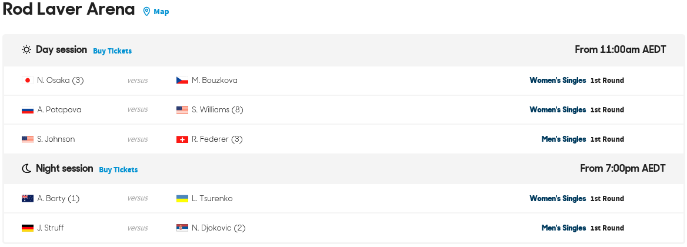Click the Swiss flag next to R. Federer
Viewport: 687px width, 247px height.
[182, 139]
